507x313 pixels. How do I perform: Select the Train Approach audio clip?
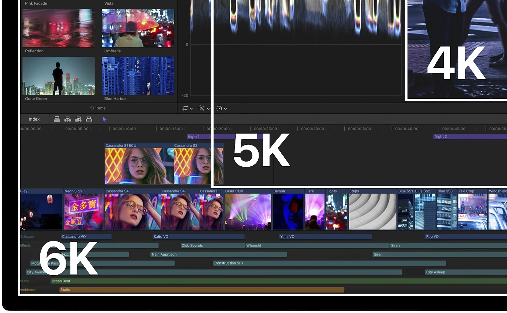pos(218,254)
